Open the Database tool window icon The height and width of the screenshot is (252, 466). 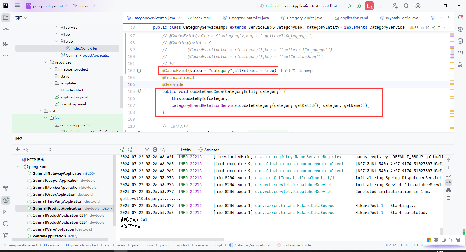(x=460, y=41)
